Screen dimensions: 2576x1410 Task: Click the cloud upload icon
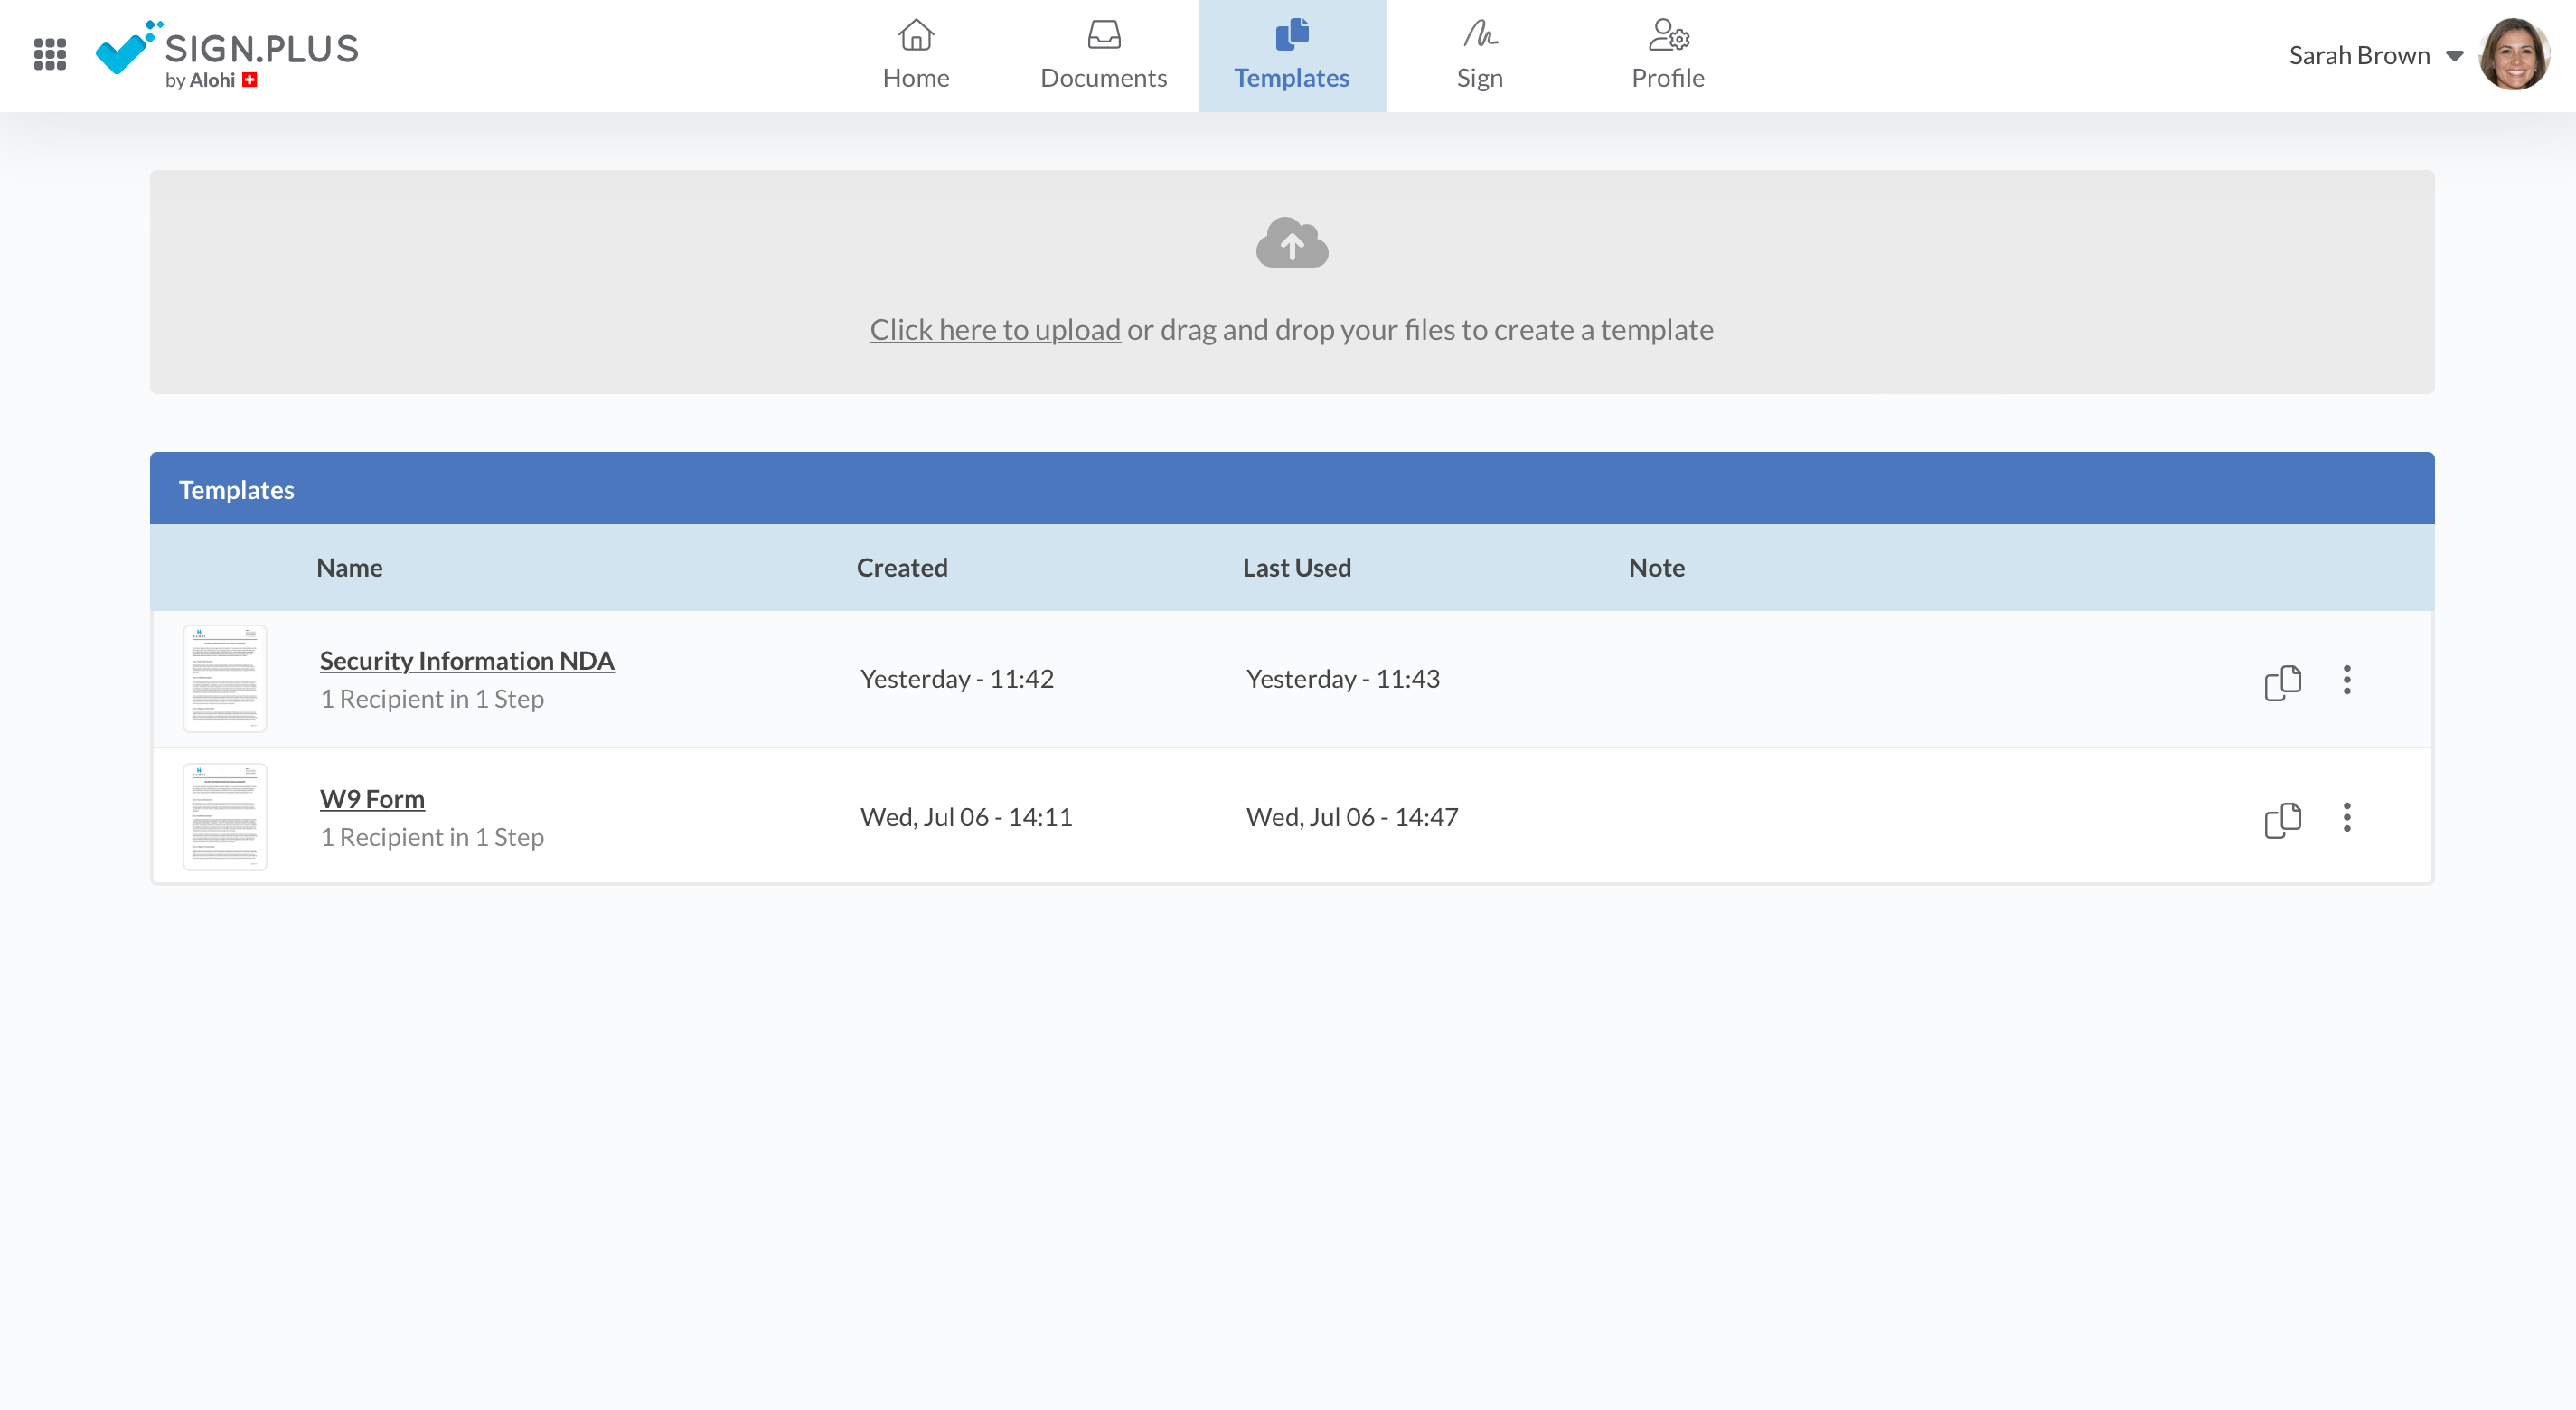click(1291, 243)
